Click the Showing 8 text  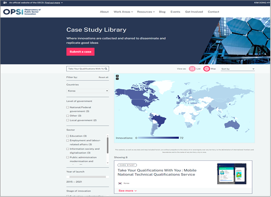click(121, 157)
